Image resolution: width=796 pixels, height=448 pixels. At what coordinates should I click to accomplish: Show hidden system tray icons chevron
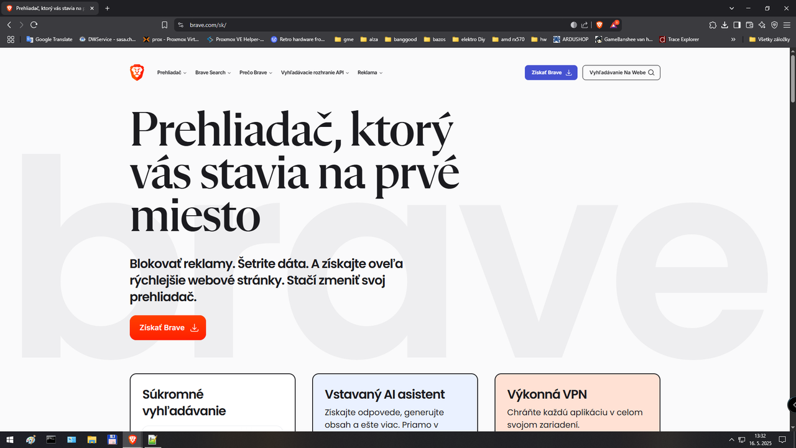pos(732,439)
